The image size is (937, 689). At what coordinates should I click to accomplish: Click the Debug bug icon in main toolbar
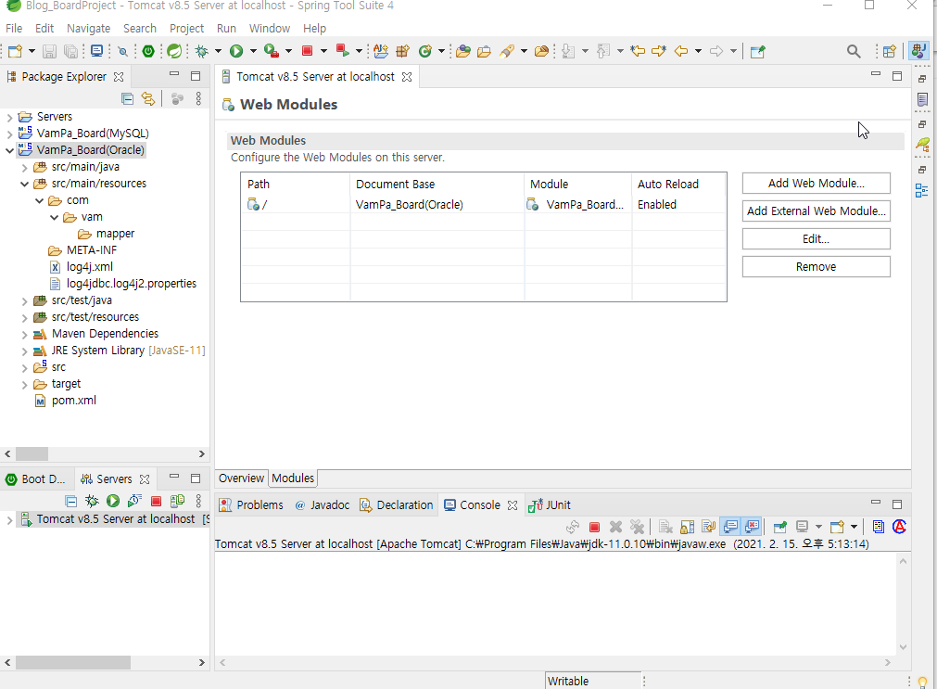click(202, 51)
